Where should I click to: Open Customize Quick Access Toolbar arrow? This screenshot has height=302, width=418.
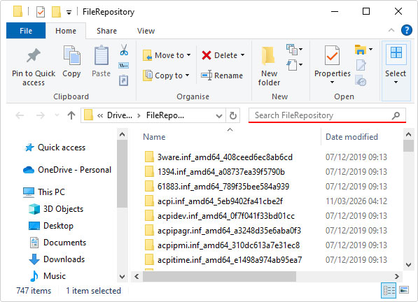coord(69,13)
